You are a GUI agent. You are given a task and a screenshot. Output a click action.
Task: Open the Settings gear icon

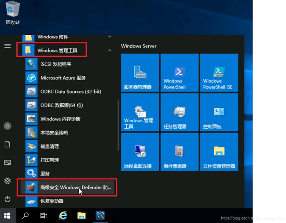[7, 181]
